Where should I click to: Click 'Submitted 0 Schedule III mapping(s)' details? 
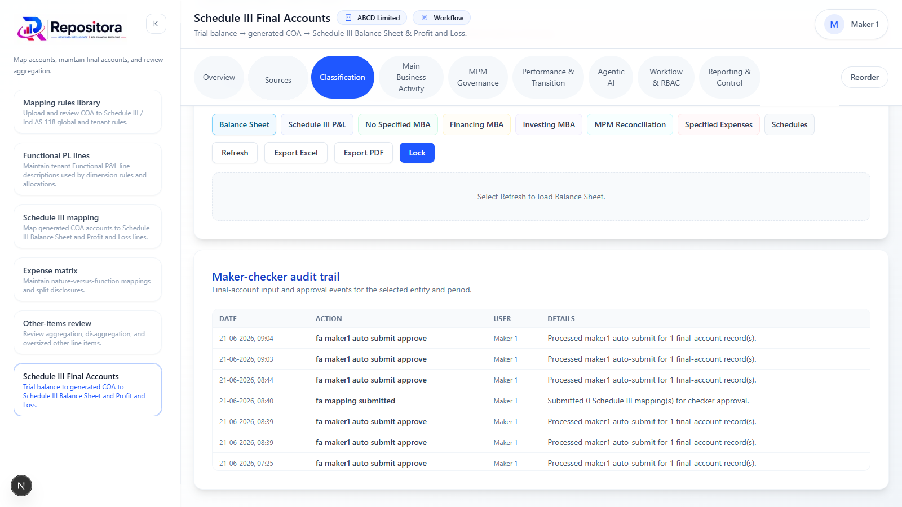[x=648, y=401]
